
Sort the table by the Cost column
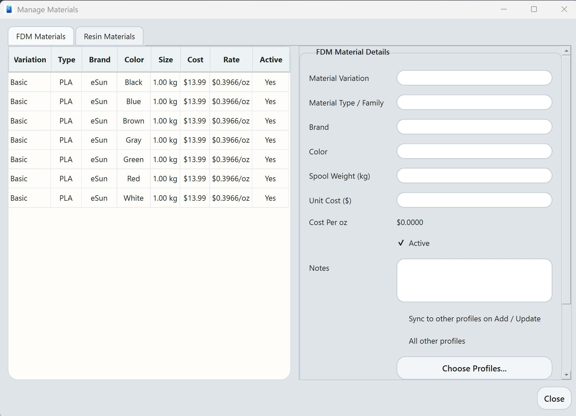point(195,59)
